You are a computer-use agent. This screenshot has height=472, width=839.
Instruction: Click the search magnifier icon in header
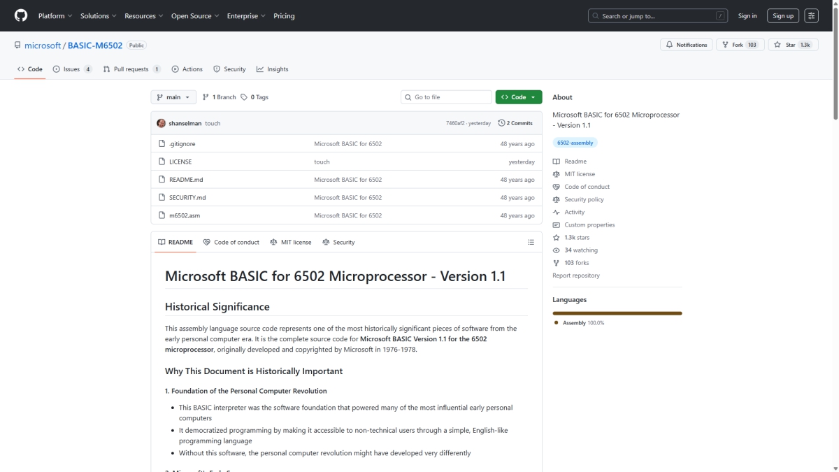(596, 16)
